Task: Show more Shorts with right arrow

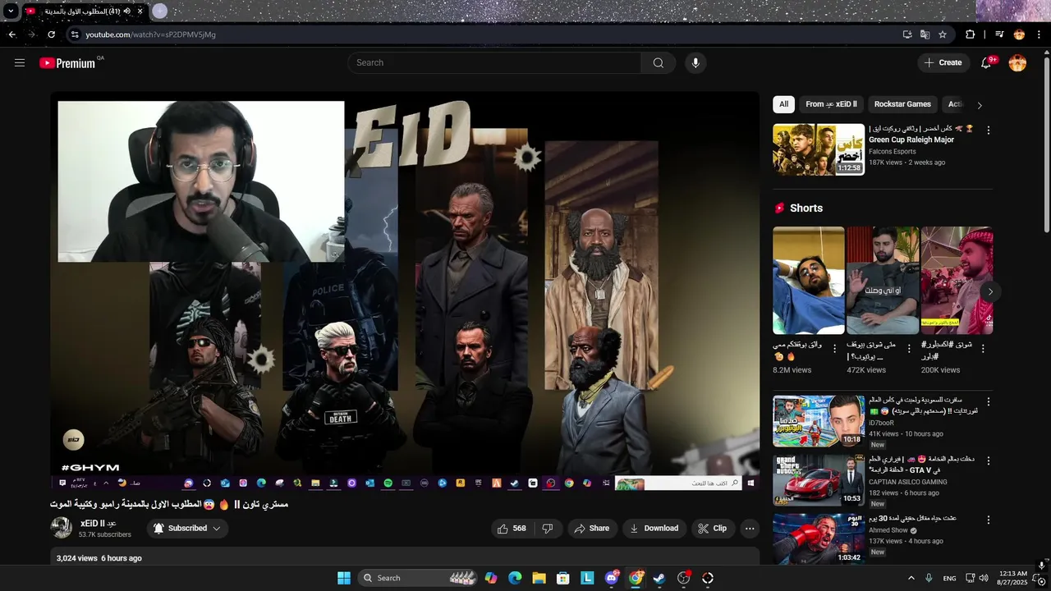Action: pos(990,291)
